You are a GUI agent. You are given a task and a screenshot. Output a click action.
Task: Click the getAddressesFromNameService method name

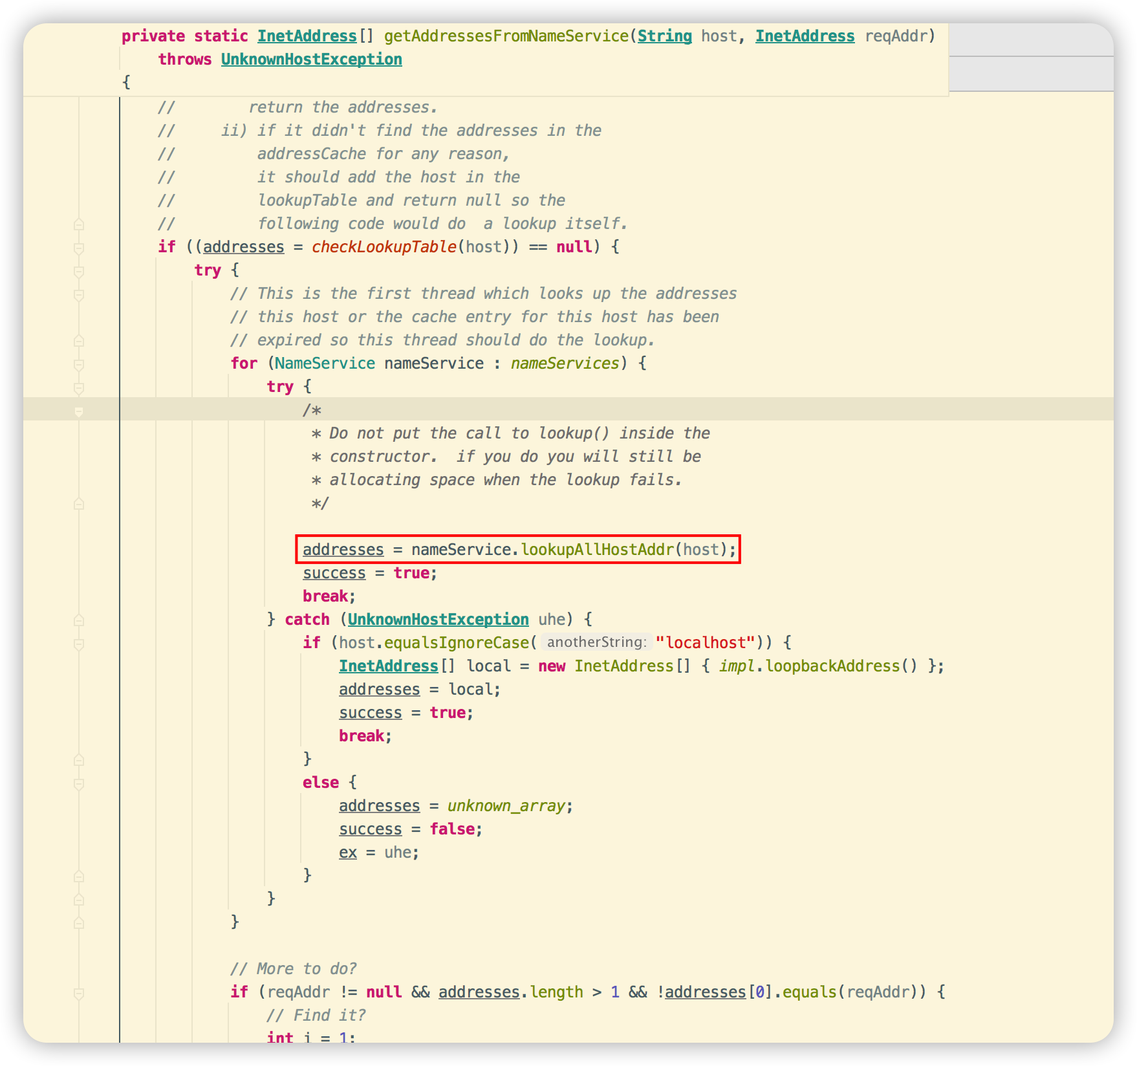click(506, 36)
